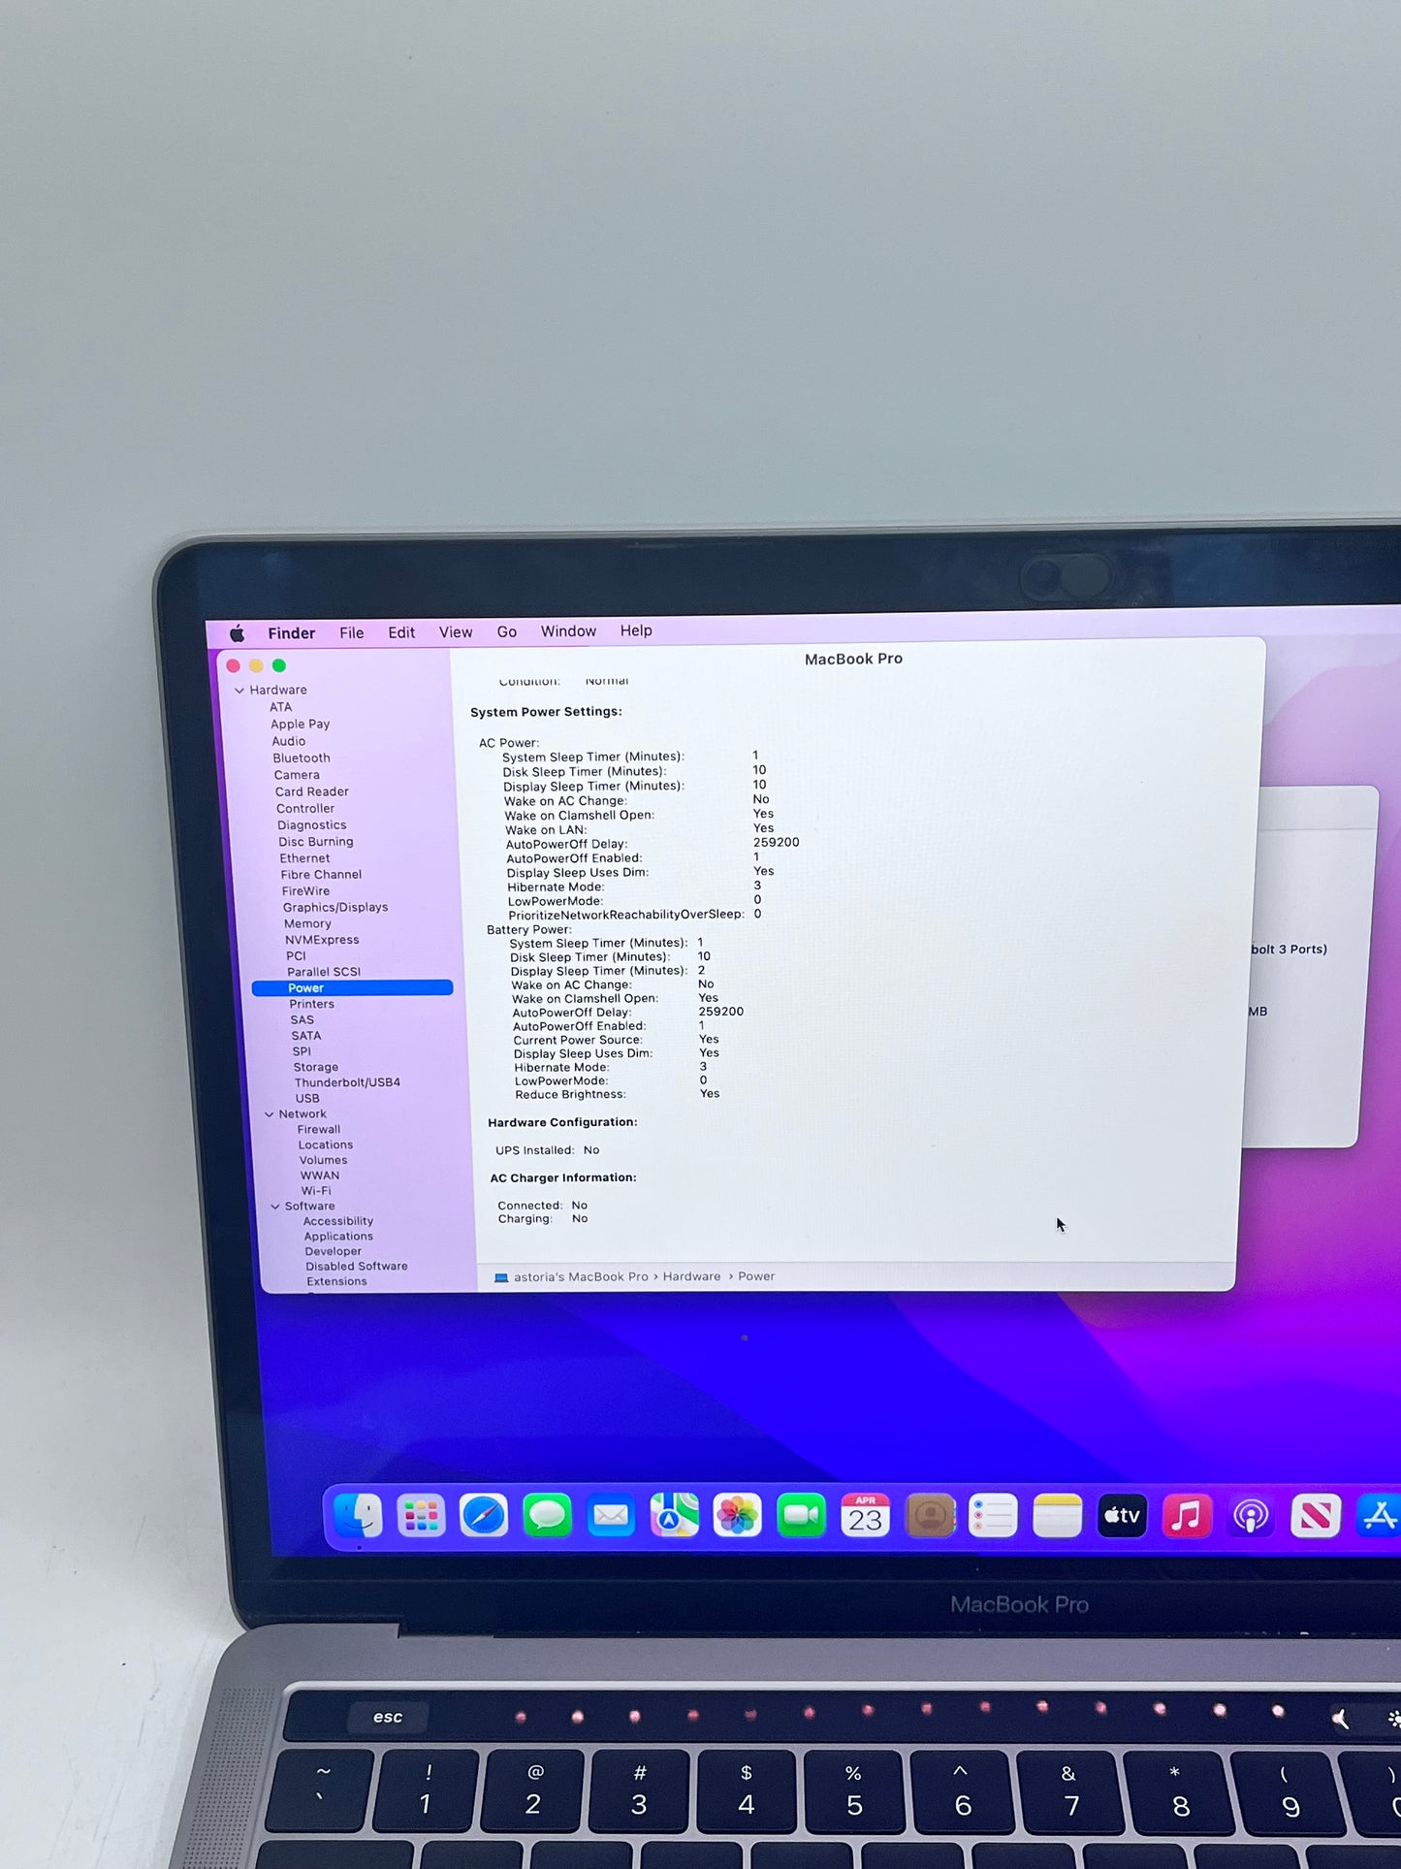This screenshot has height=1869, width=1401.
Task: Select NVMExpress in the sidebar
Action: pos(322,940)
